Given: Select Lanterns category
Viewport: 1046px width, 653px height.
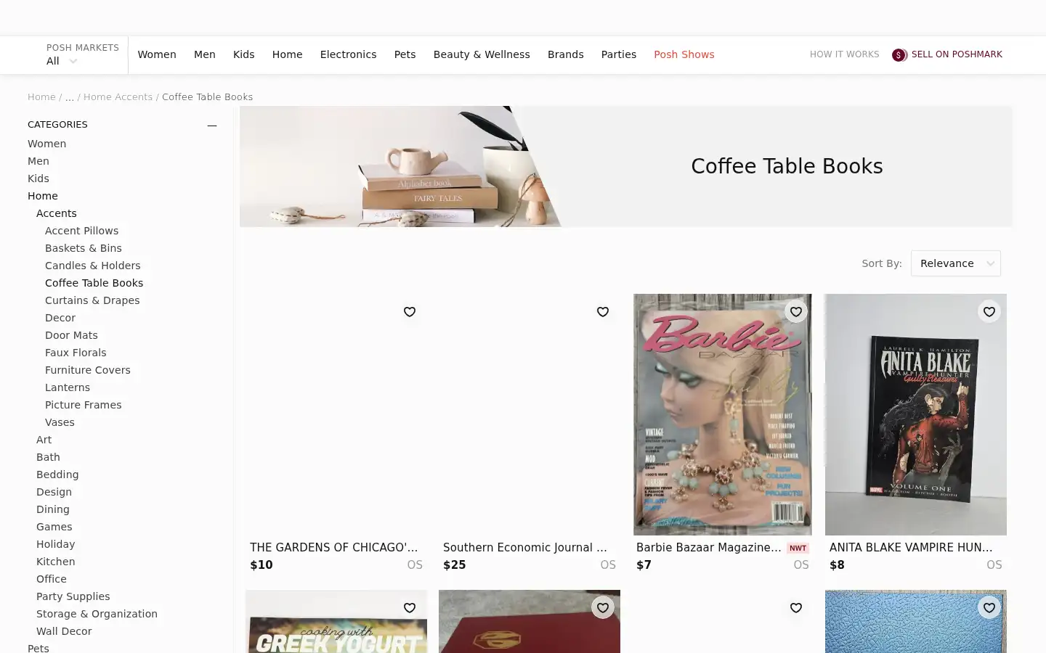Looking at the screenshot, I should [x=68, y=387].
